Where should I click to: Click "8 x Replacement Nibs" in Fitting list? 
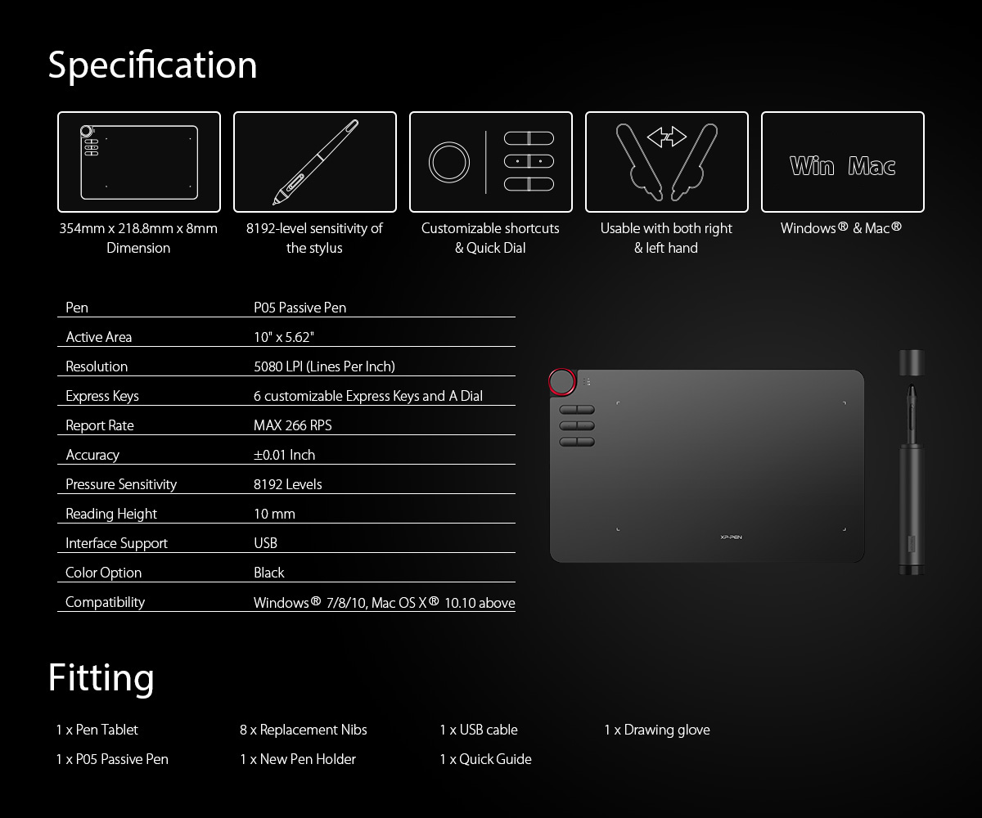pos(304,730)
